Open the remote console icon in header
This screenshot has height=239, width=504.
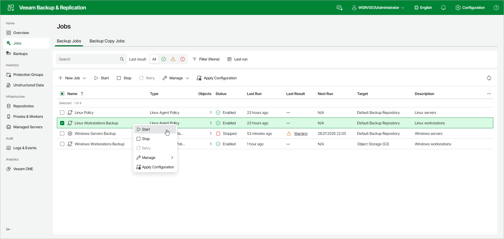pos(340,8)
